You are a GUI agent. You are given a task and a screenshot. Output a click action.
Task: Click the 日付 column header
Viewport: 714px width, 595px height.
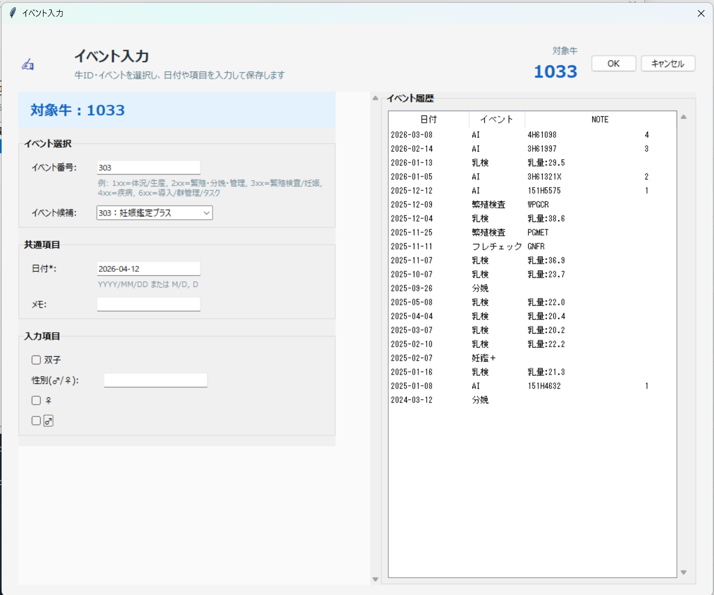click(x=428, y=119)
